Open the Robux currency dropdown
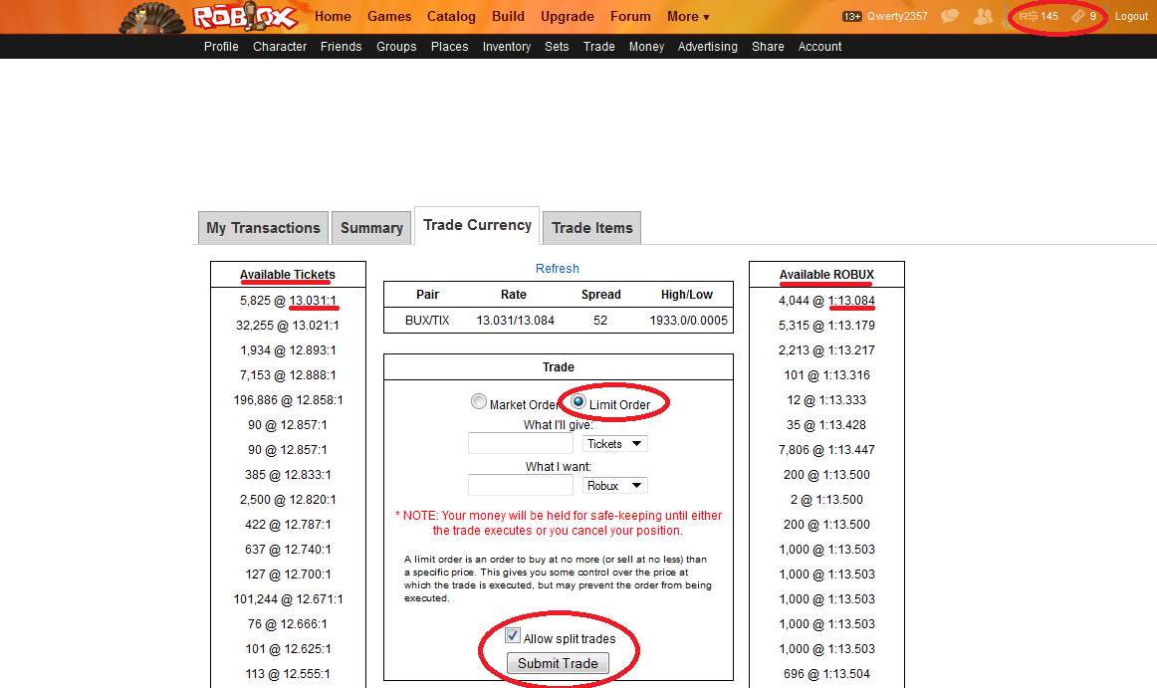The height and width of the screenshot is (688, 1157). pyautogui.click(x=614, y=486)
